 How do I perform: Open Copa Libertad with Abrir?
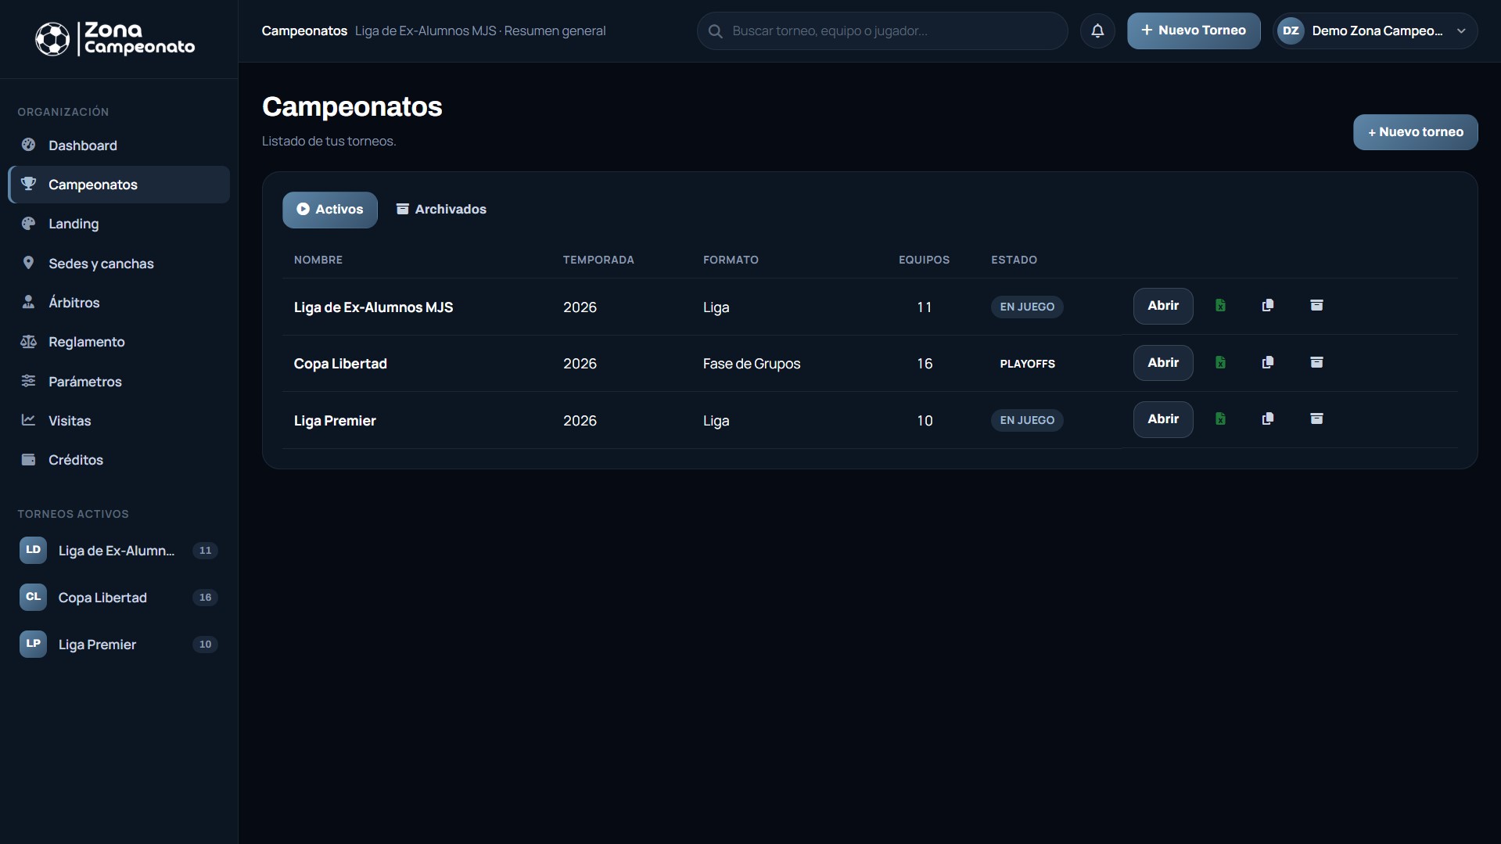(1163, 363)
